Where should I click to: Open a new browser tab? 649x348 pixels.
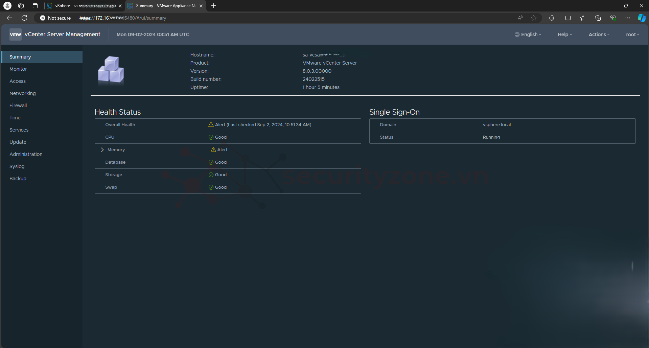pos(213,6)
